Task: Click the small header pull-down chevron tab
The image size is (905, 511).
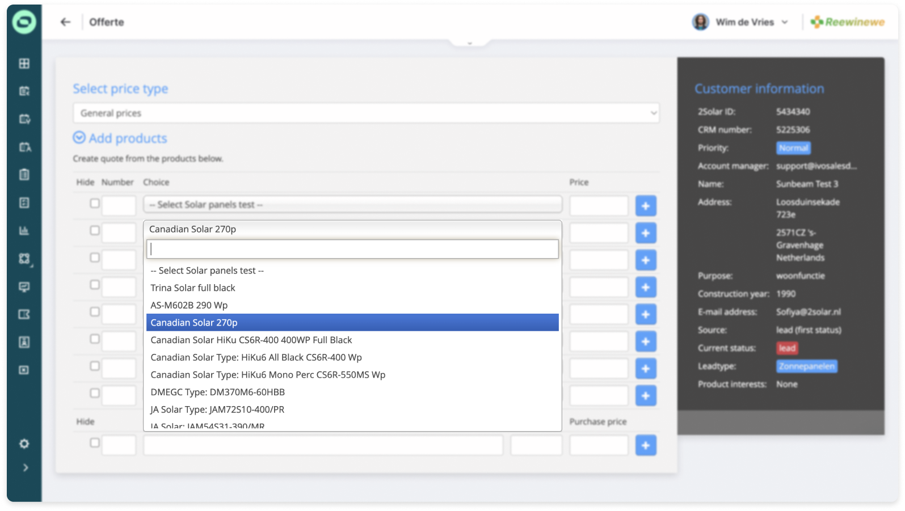Action: pyautogui.click(x=470, y=43)
